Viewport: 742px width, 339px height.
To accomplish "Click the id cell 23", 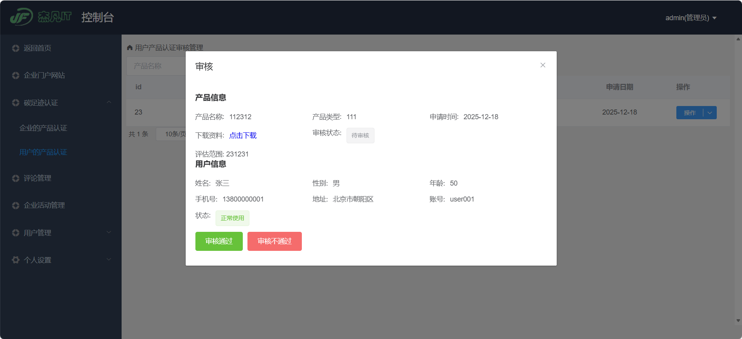I will coord(138,112).
